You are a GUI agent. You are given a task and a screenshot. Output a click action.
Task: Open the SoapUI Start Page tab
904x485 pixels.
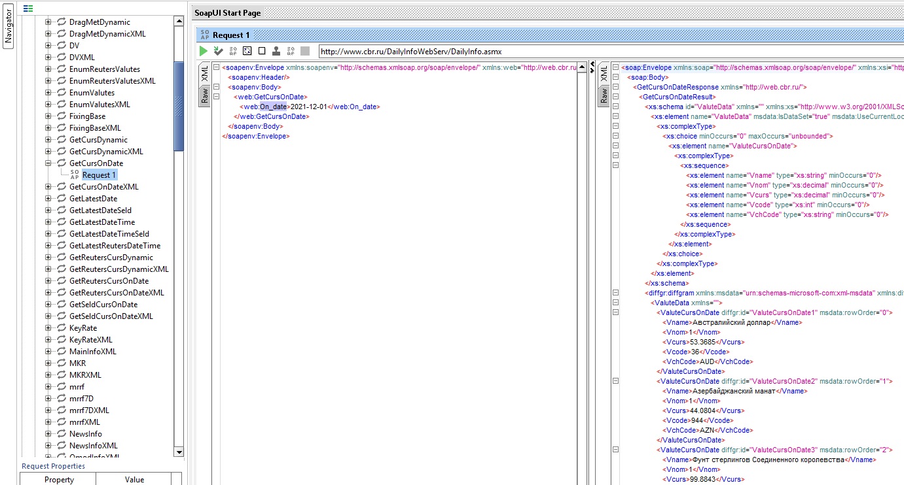(227, 13)
